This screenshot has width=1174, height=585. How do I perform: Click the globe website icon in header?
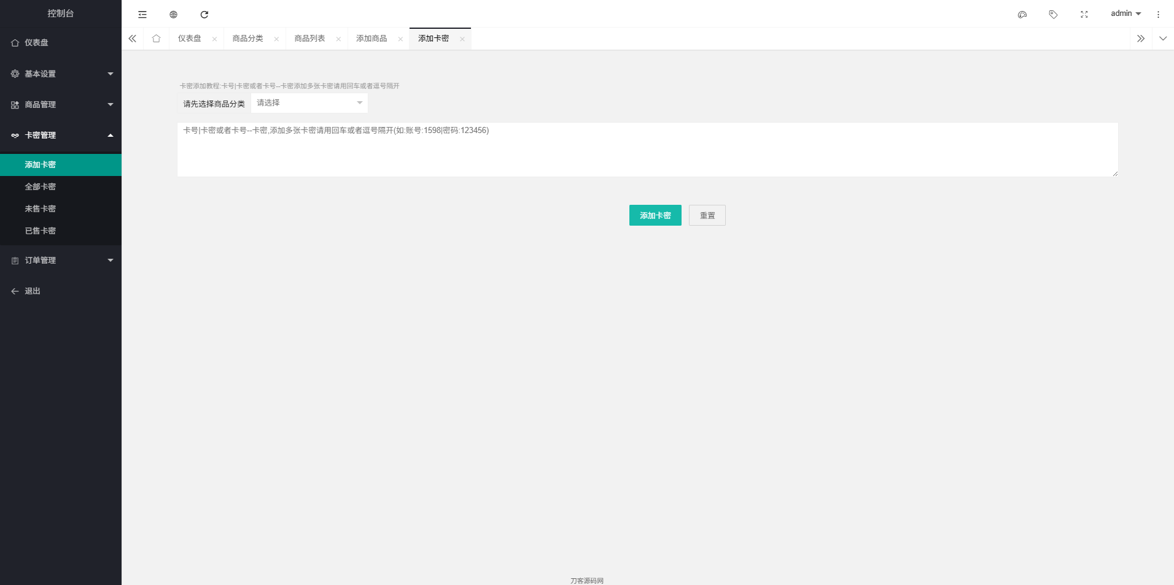173,14
